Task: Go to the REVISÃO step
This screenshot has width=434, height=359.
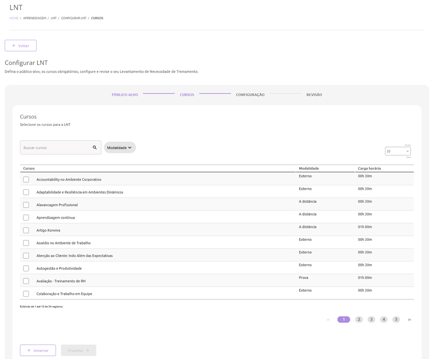Action: coord(314,95)
